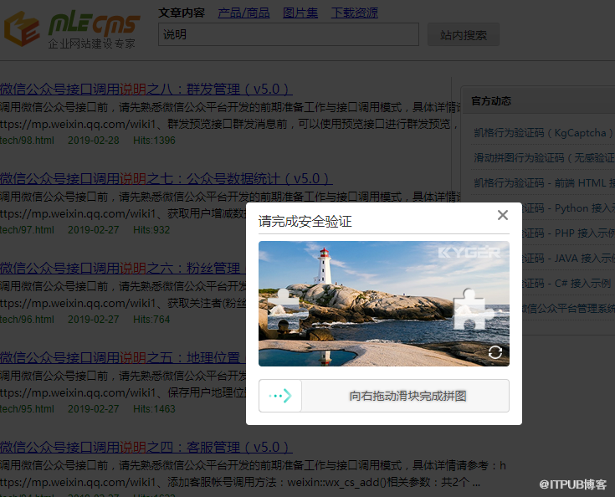Refresh the captcha puzzle image

[495, 352]
